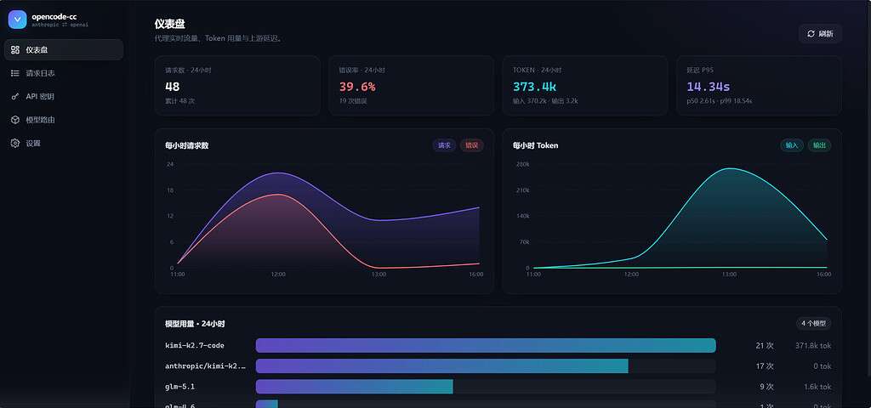Screen dimensions: 871x408
Task: Click the 21 次 count value
Action: (x=765, y=345)
